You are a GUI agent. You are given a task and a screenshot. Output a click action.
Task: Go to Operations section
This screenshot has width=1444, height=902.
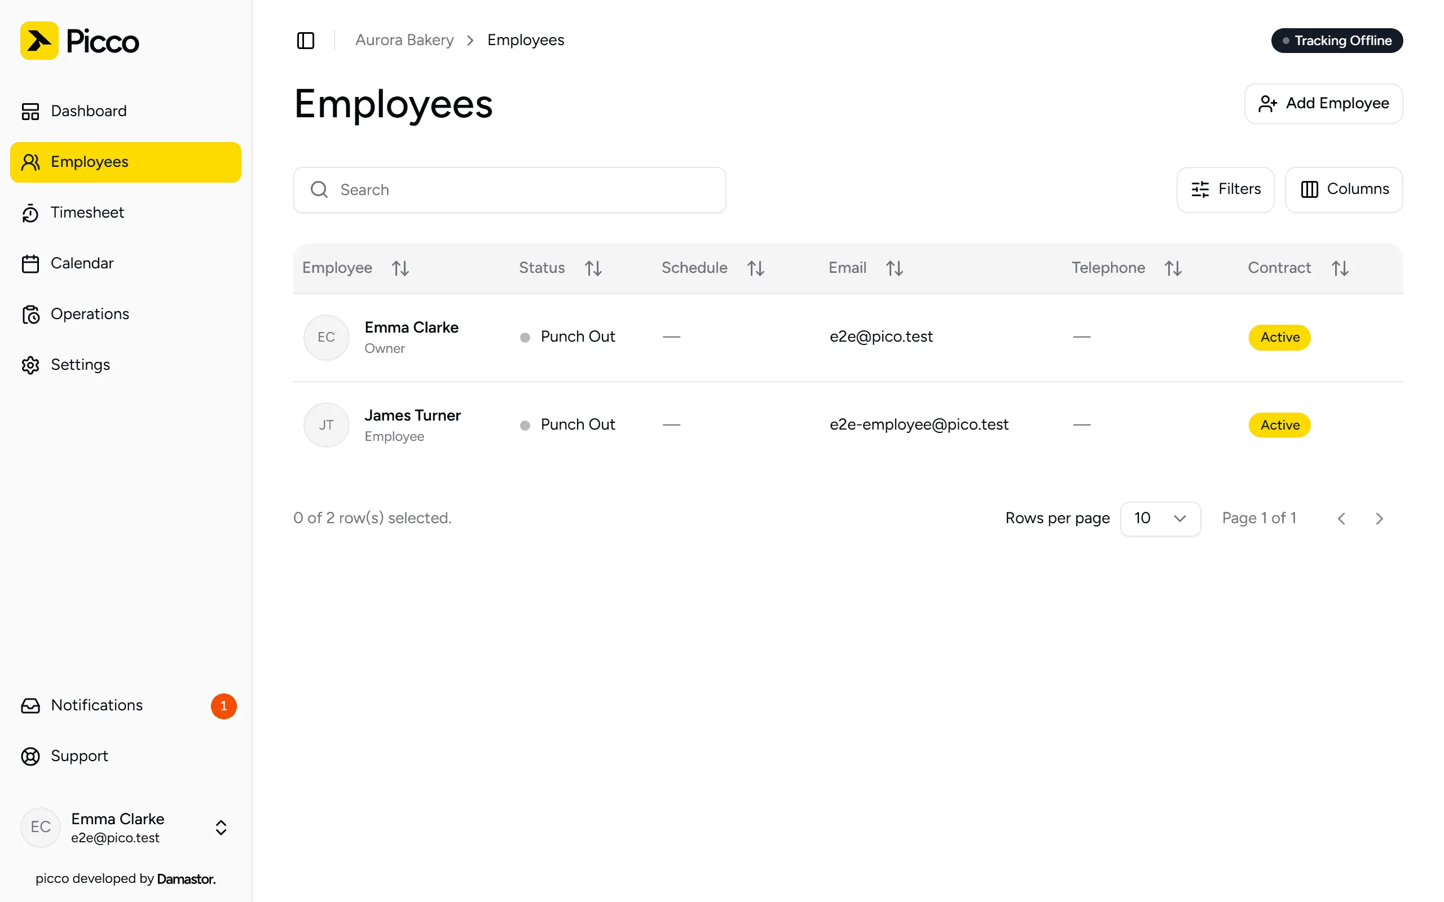click(x=126, y=314)
